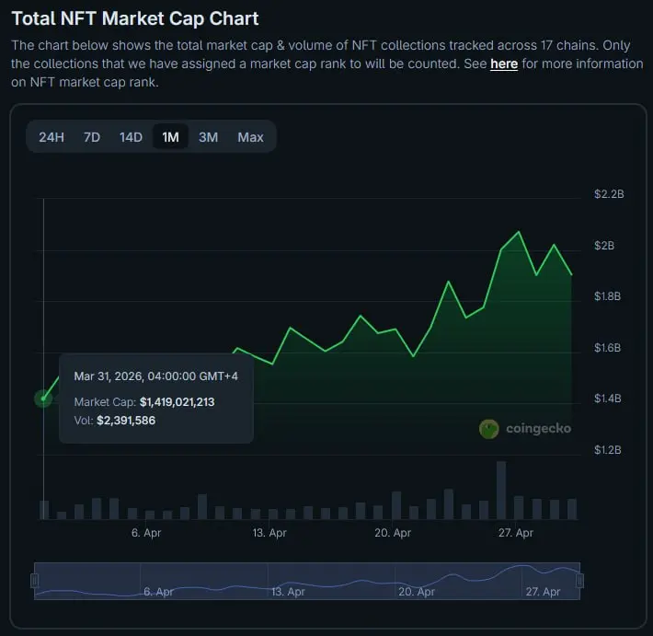Viewport: 653px width, 636px height.
Task: Click the CoinGecko gecko logo icon
Action: coord(489,429)
